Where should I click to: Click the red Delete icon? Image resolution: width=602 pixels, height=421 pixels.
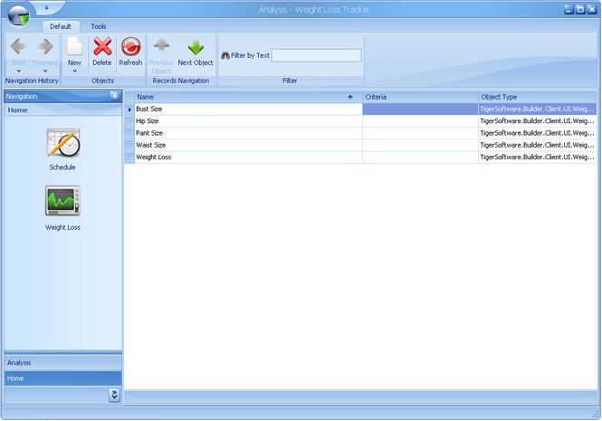pos(102,46)
